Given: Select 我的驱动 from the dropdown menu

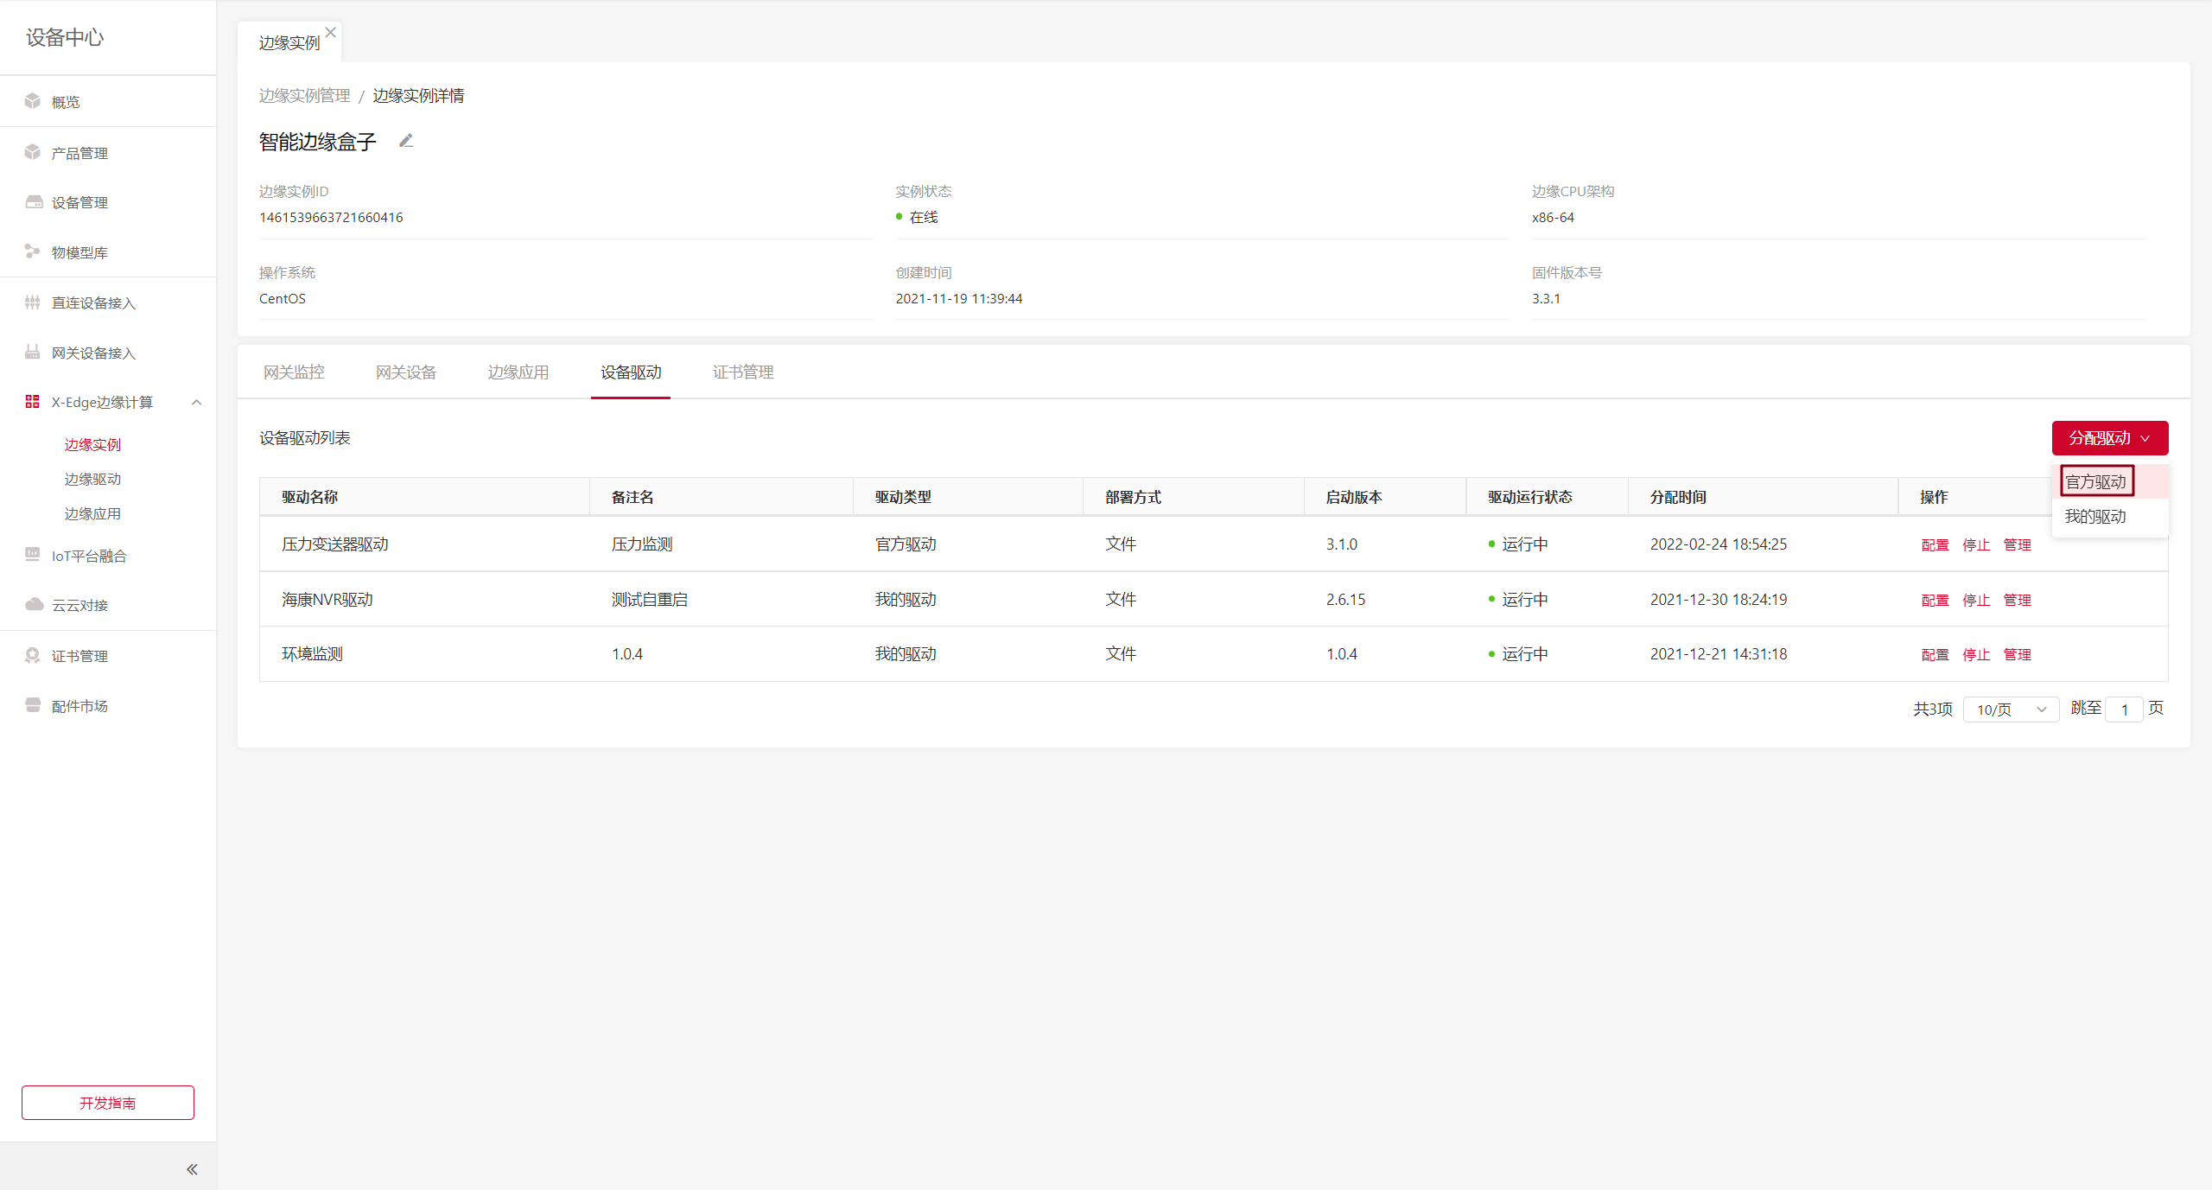Looking at the screenshot, I should [x=2095, y=517].
